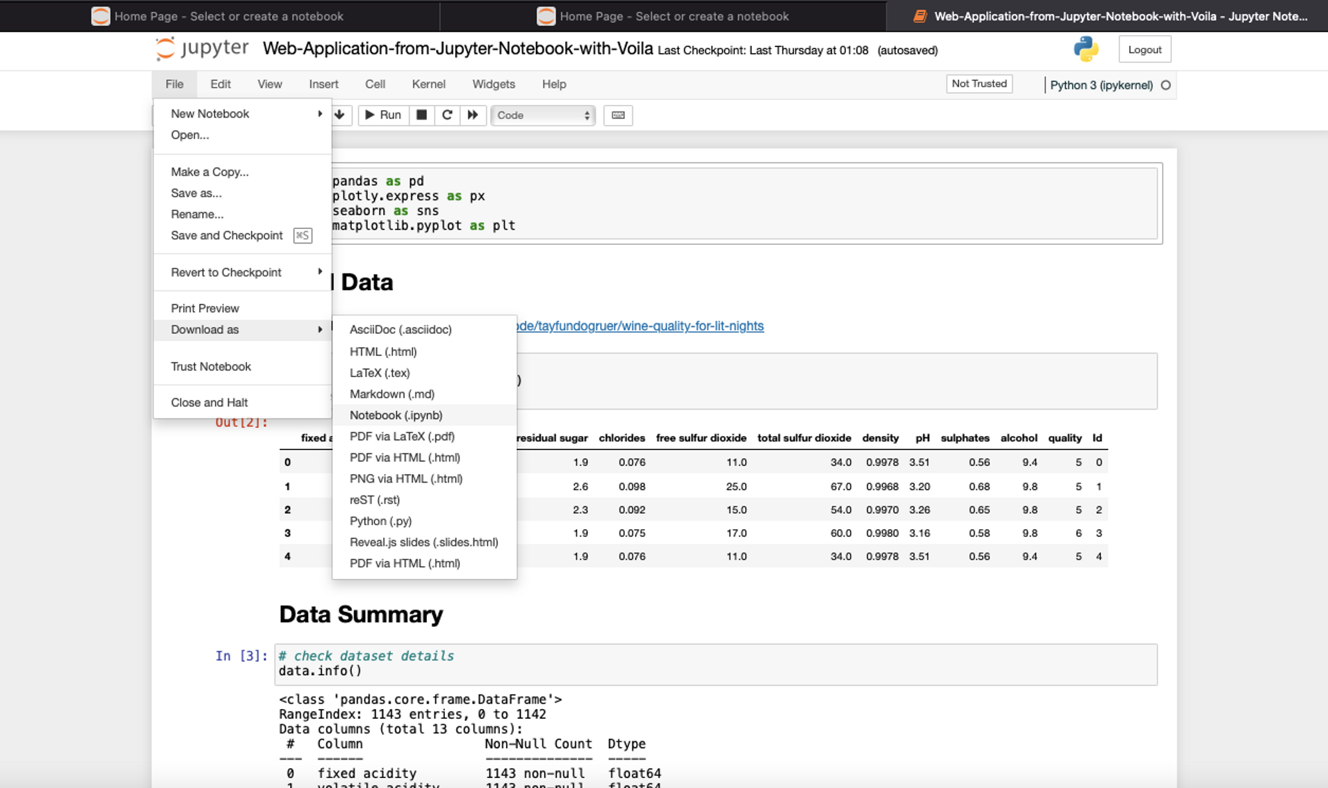The height and width of the screenshot is (788, 1328).
Task: Choose Python (.py) from Download as
Action: [x=380, y=521]
